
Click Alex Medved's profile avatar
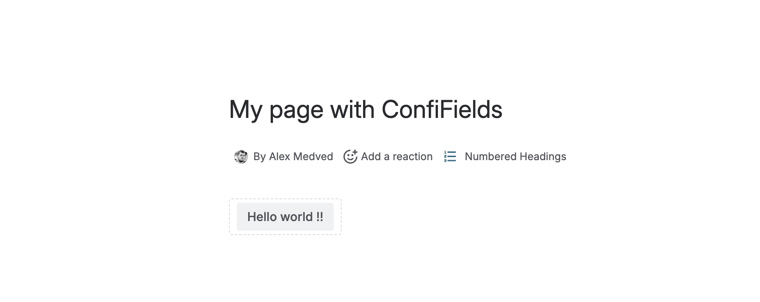241,157
